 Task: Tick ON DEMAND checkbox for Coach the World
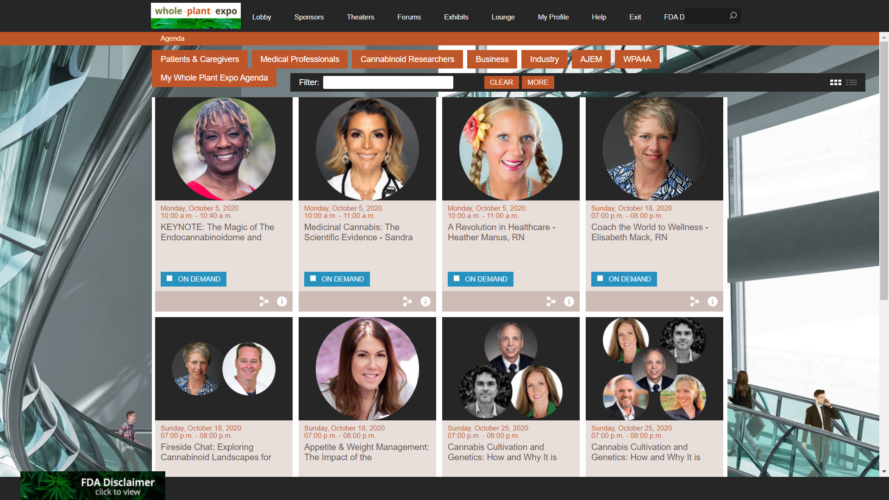click(x=600, y=279)
